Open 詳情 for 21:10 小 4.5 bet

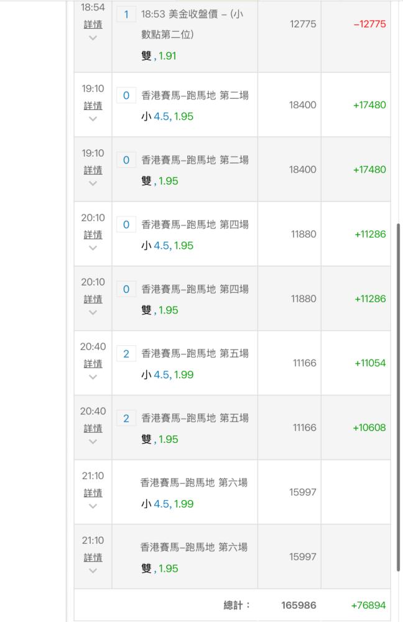pos(93,493)
